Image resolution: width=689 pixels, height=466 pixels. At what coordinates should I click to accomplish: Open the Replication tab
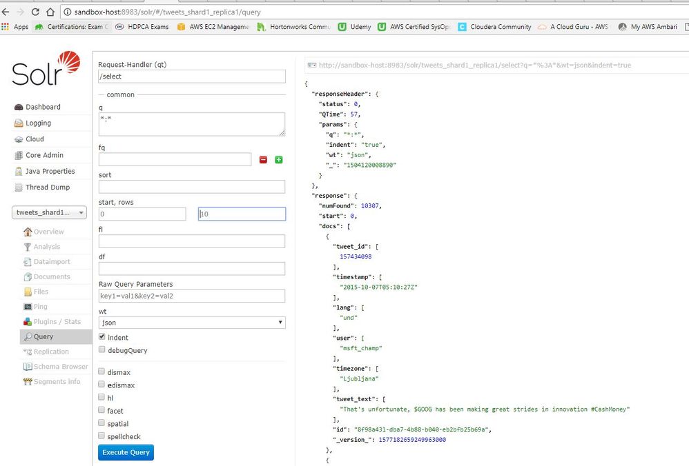pyautogui.click(x=50, y=351)
